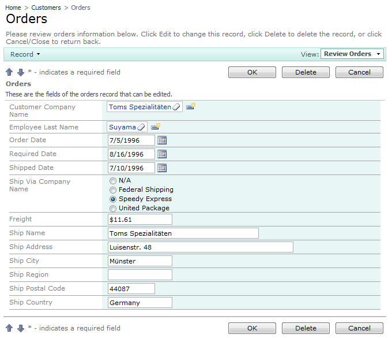Click the bottom next record down arrow icon

point(21,328)
